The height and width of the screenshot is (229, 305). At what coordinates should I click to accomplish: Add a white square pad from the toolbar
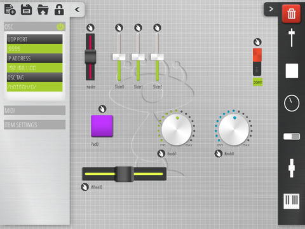(x=292, y=71)
